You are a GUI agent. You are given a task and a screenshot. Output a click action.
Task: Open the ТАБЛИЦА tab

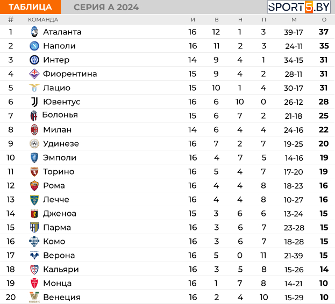pyautogui.click(x=30, y=7)
